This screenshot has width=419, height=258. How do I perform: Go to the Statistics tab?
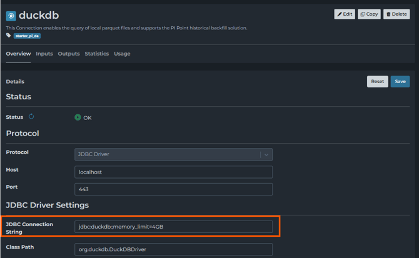97,54
